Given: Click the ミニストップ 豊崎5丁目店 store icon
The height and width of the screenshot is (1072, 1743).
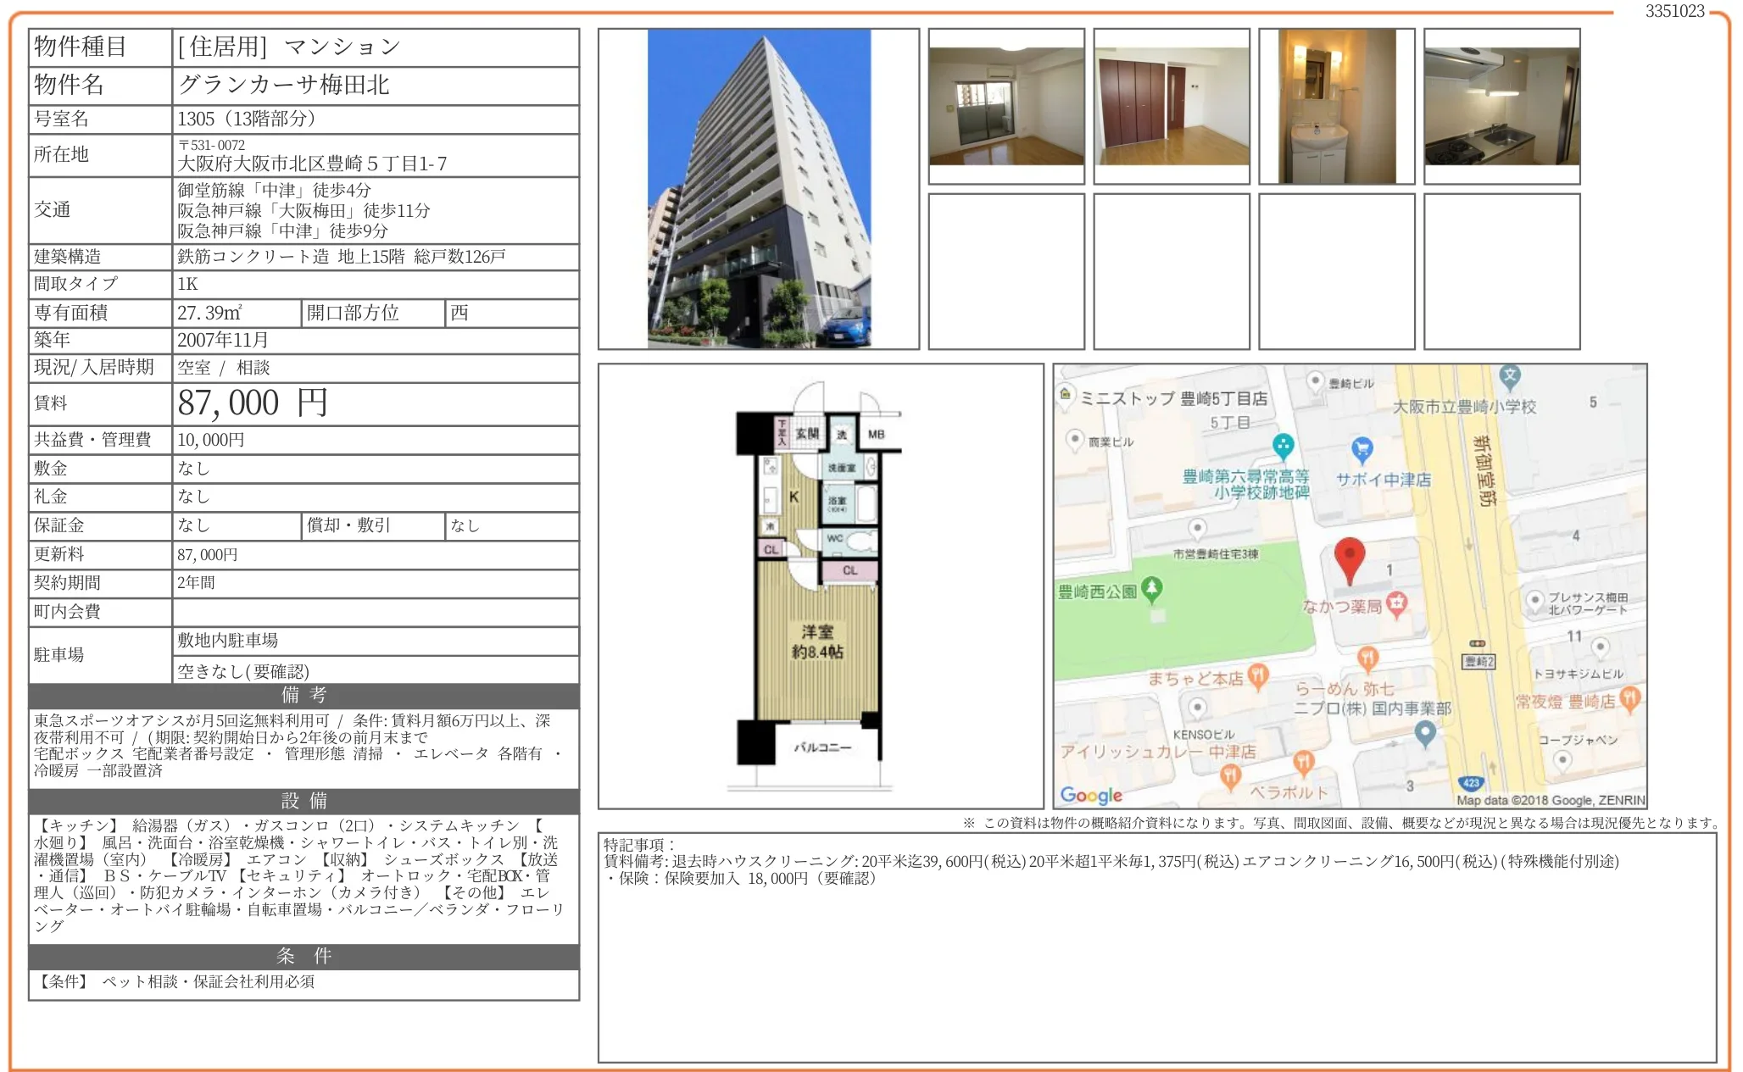Looking at the screenshot, I should pos(1066,394).
